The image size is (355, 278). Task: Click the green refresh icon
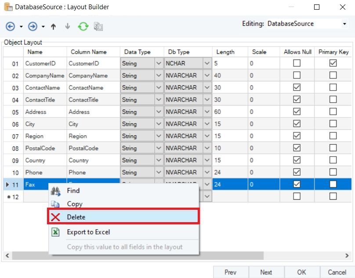pos(83,26)
